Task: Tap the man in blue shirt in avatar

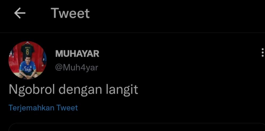Action: pyautogui.click(x=28, y=68)
